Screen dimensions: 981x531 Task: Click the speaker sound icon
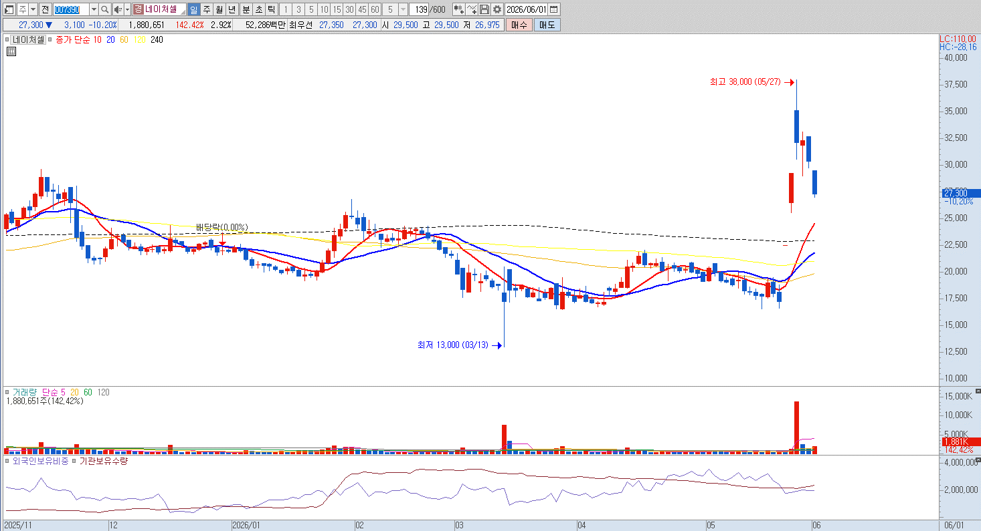118,9
